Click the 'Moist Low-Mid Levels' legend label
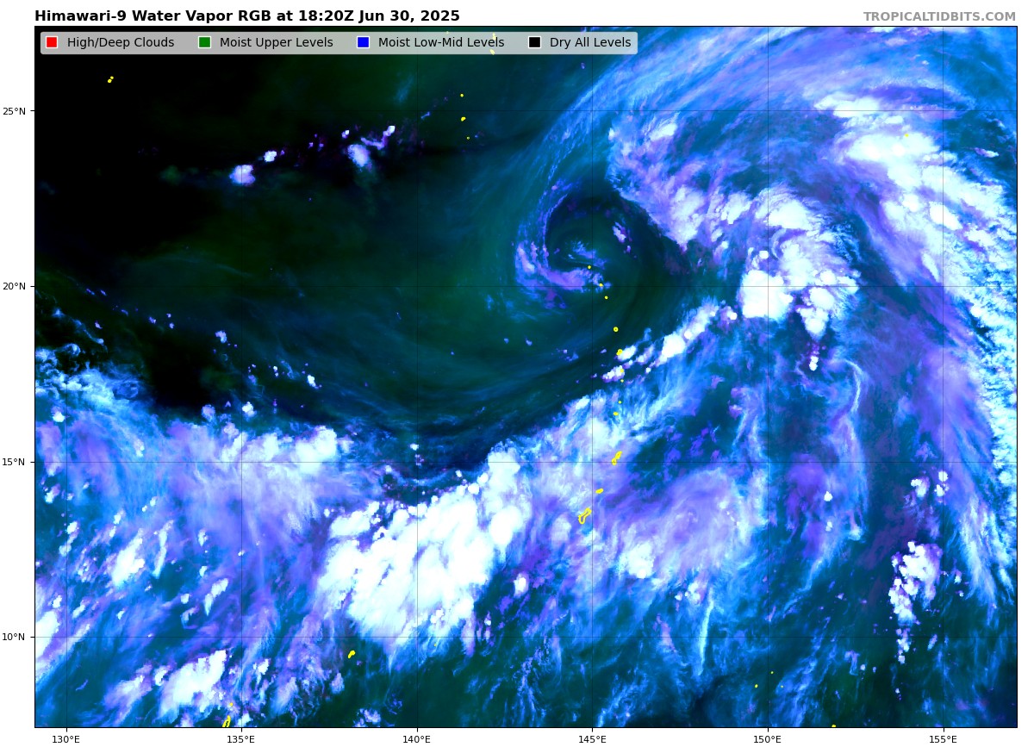 441,43
